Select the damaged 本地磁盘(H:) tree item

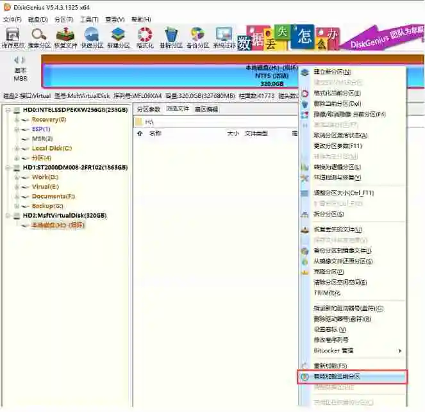pyautogui.click(x=58, y=226)
